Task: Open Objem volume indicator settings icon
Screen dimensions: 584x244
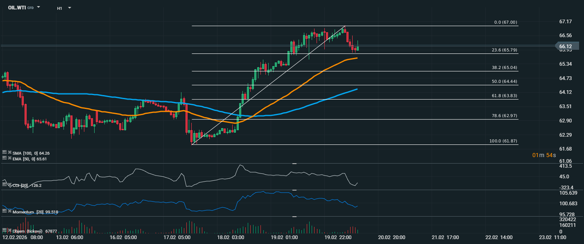Action: 5,231
